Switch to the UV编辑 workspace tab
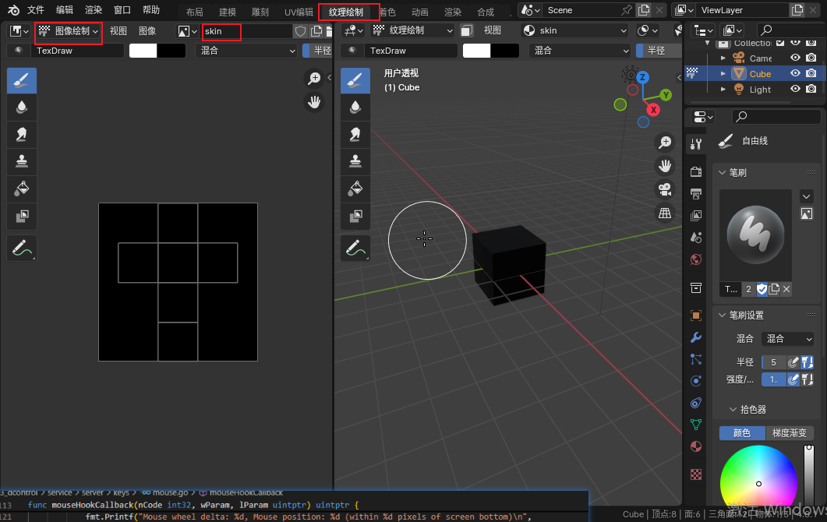The image size is (827, 522). tap(299, 12)
